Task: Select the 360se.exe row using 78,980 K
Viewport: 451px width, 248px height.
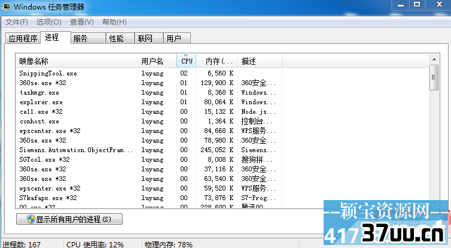Action: (149, 140)
